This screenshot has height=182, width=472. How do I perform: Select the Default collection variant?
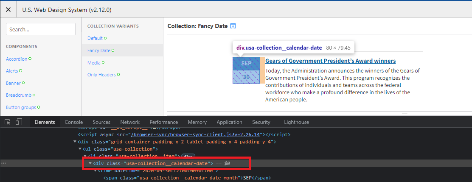[x=95, y=38]
